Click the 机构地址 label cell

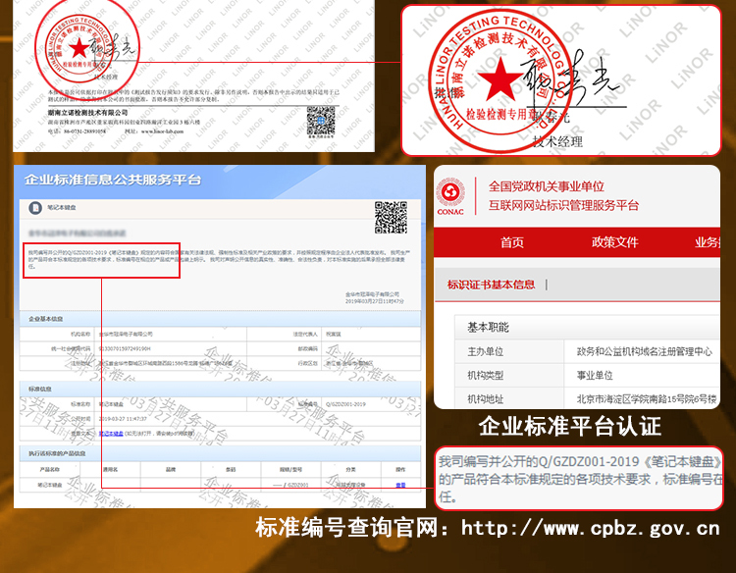[x=509, y=399]
